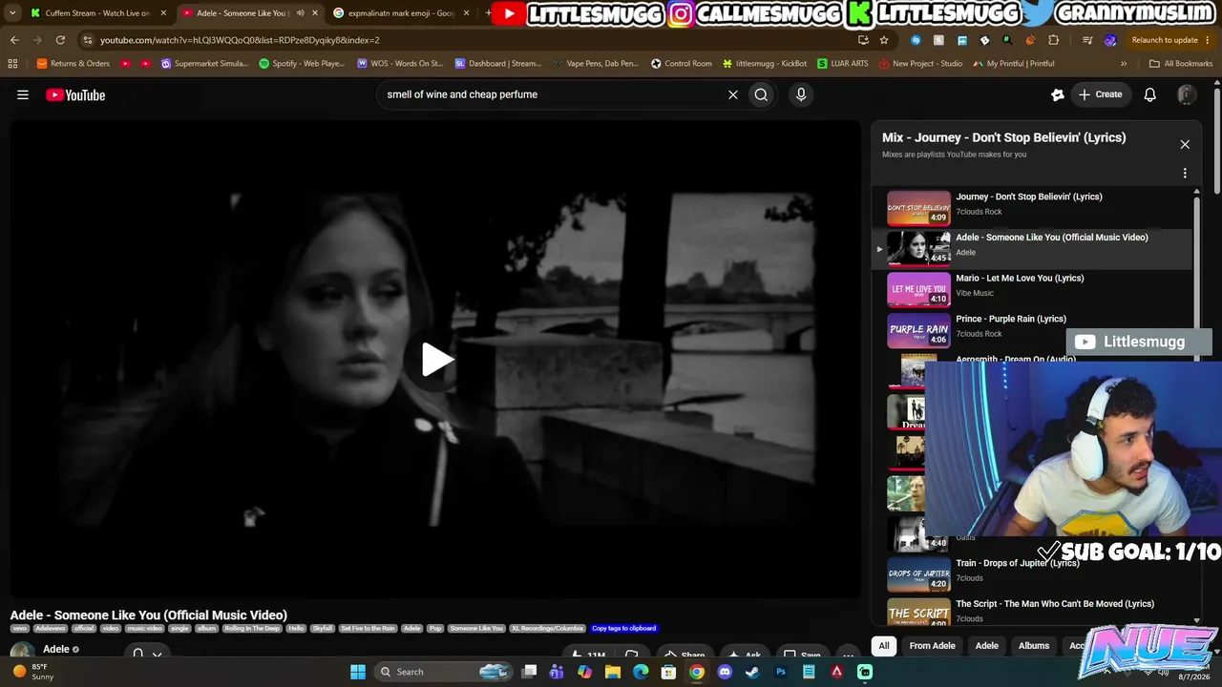Open Steam from the taskbar

pyautogui.click(x=752, y=672)
